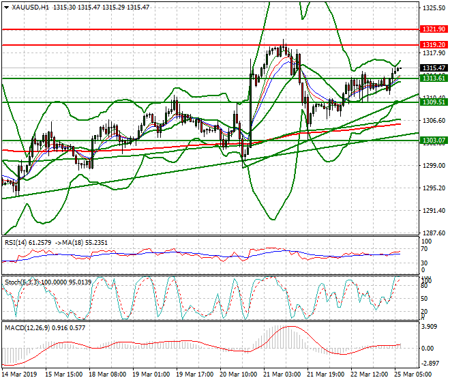Click the Stochastic scale level 50

tap(424, 298)
